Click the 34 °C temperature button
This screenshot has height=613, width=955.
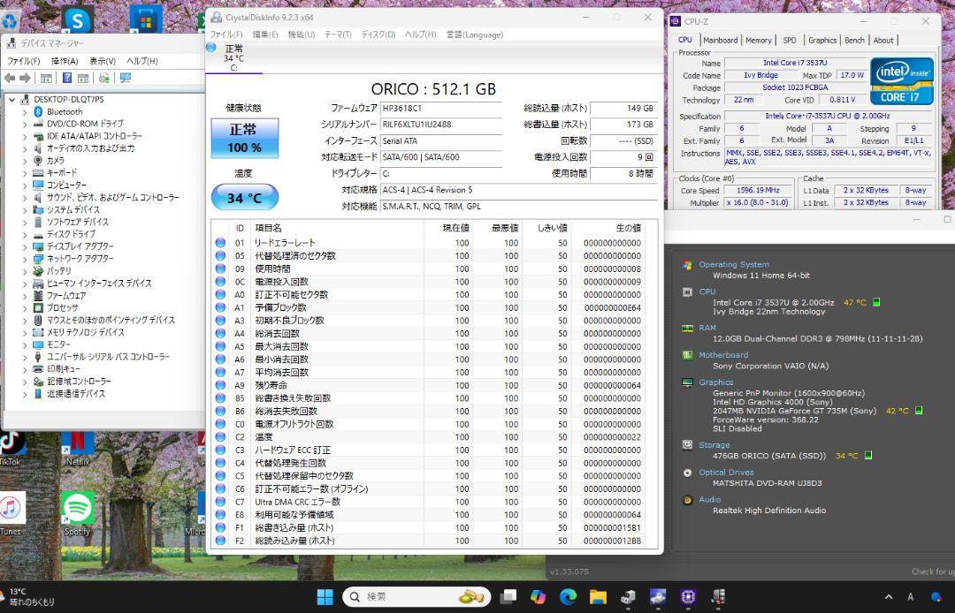(x=245, y=198)
